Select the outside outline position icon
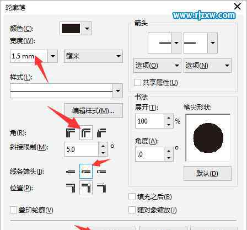 click(71, 188)
